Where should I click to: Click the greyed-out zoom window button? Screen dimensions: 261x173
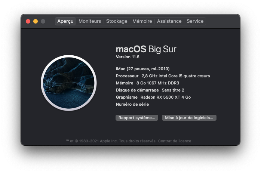click(43, 21)
